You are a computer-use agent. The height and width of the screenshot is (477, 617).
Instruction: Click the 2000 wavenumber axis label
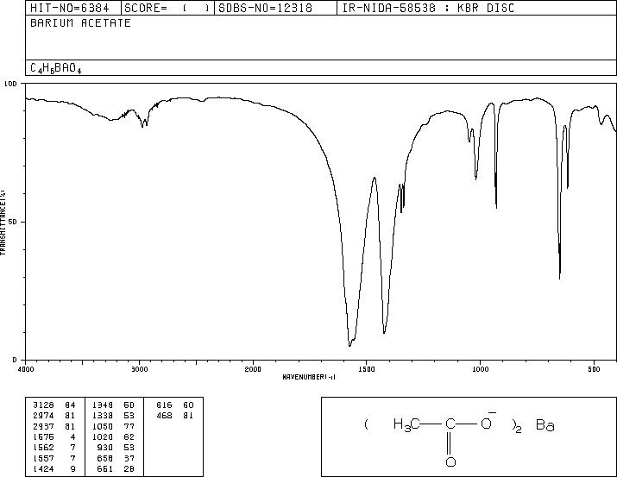[253, 369]
